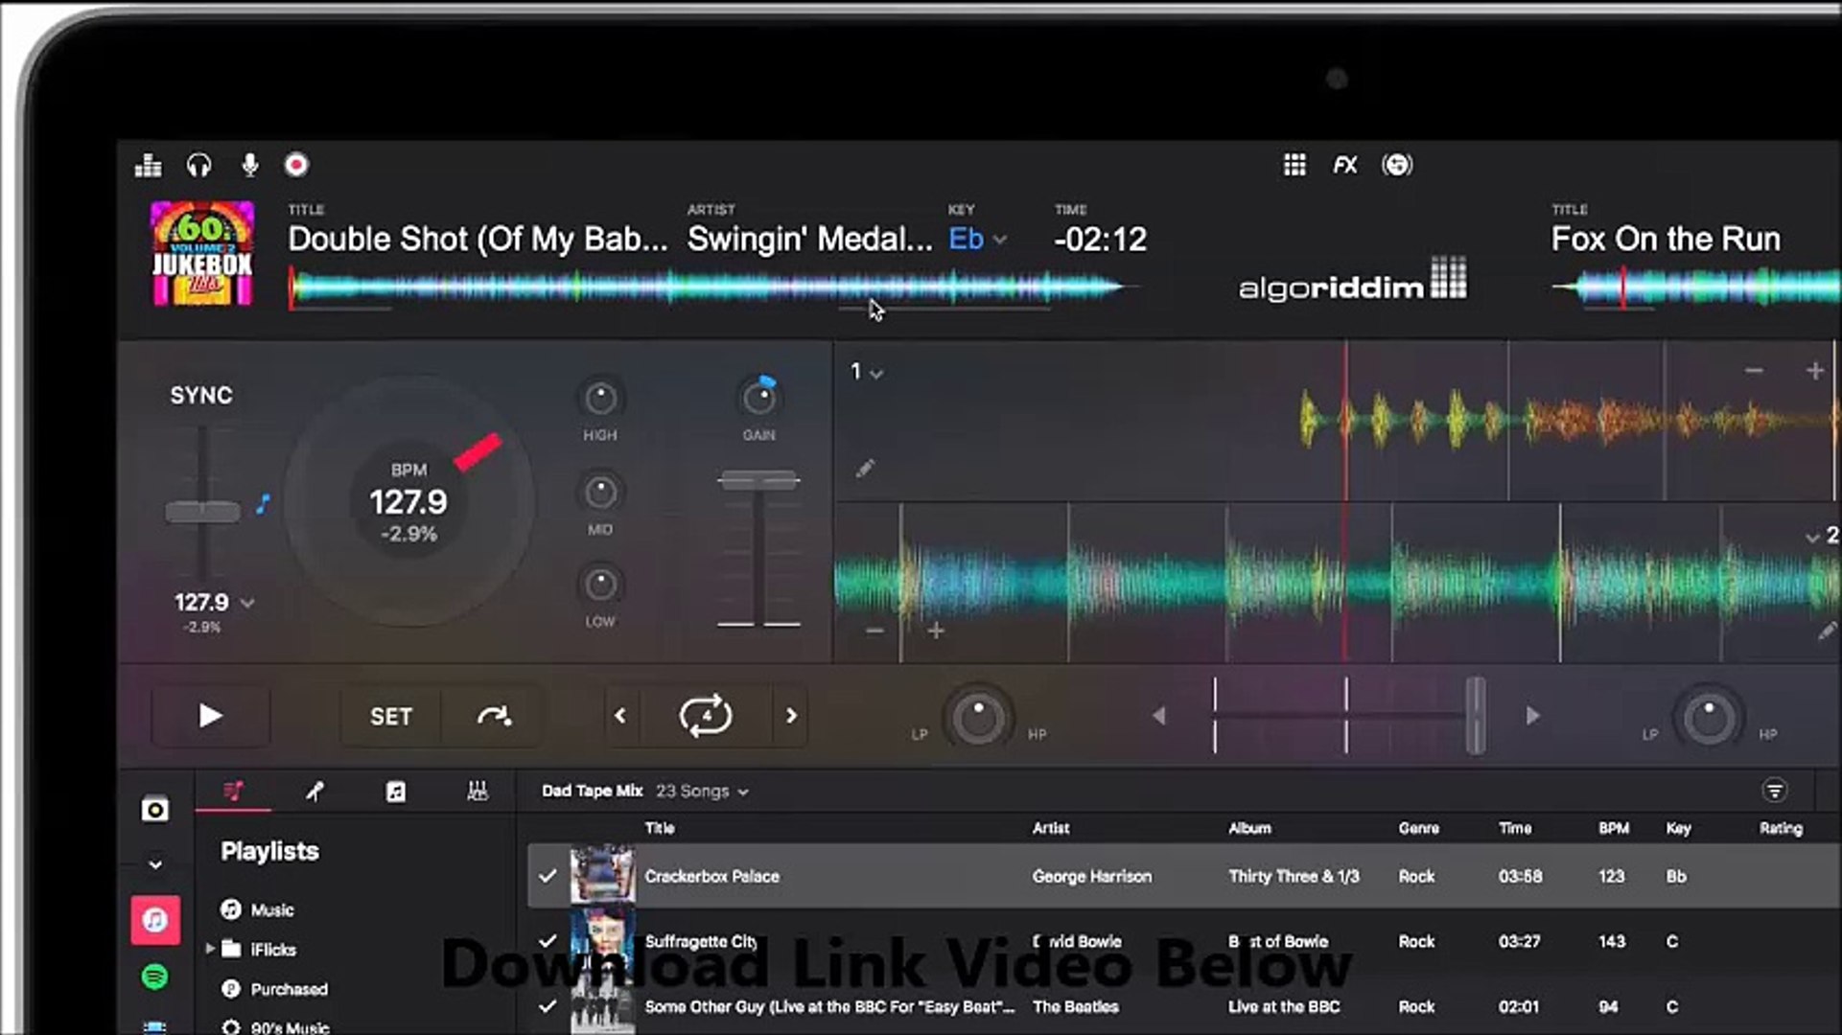
Task: Select the Spotify source
Action: click(154, 977)
